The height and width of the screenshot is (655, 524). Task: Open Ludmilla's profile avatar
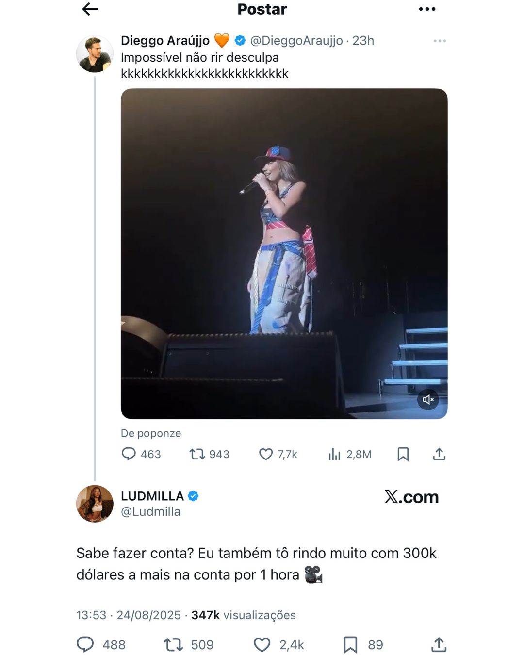coord(95,504)
